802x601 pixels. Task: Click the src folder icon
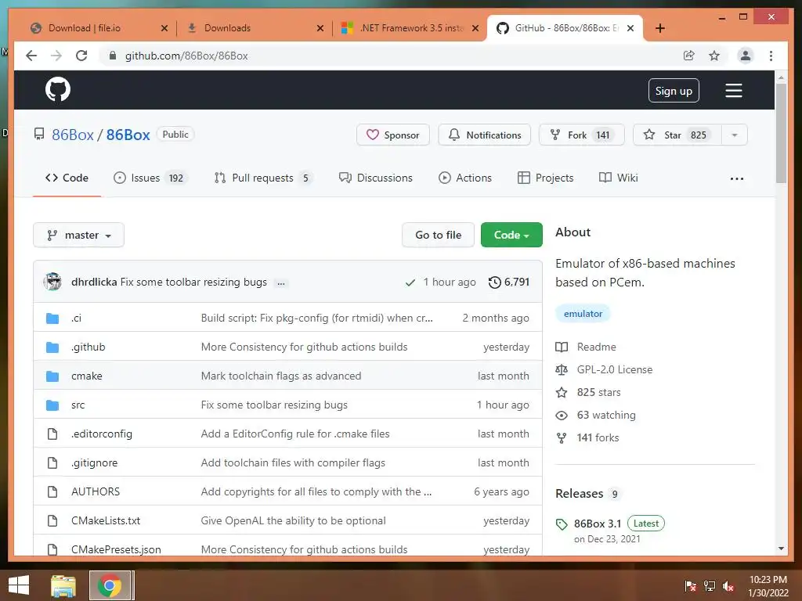pos(52,405)
